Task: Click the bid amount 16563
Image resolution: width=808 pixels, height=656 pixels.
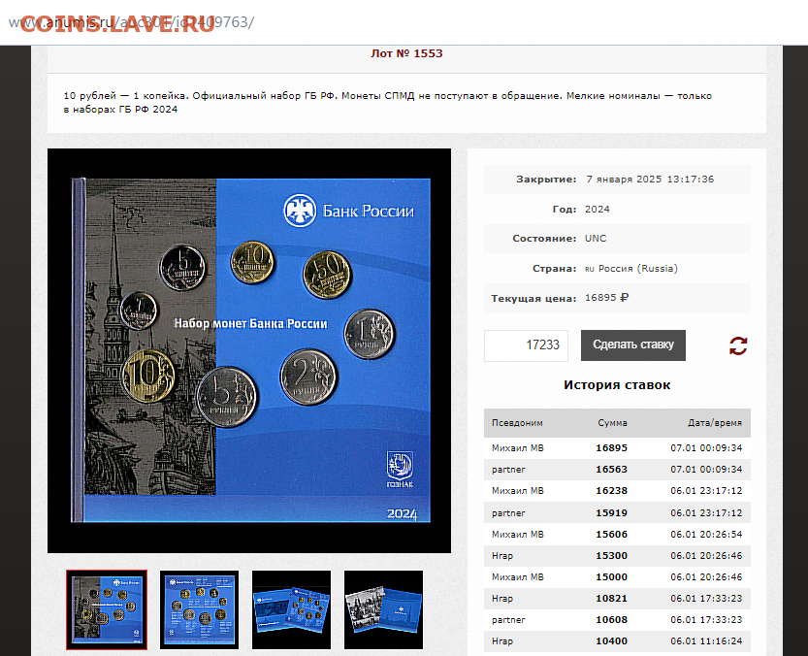Action: (612, 470)
